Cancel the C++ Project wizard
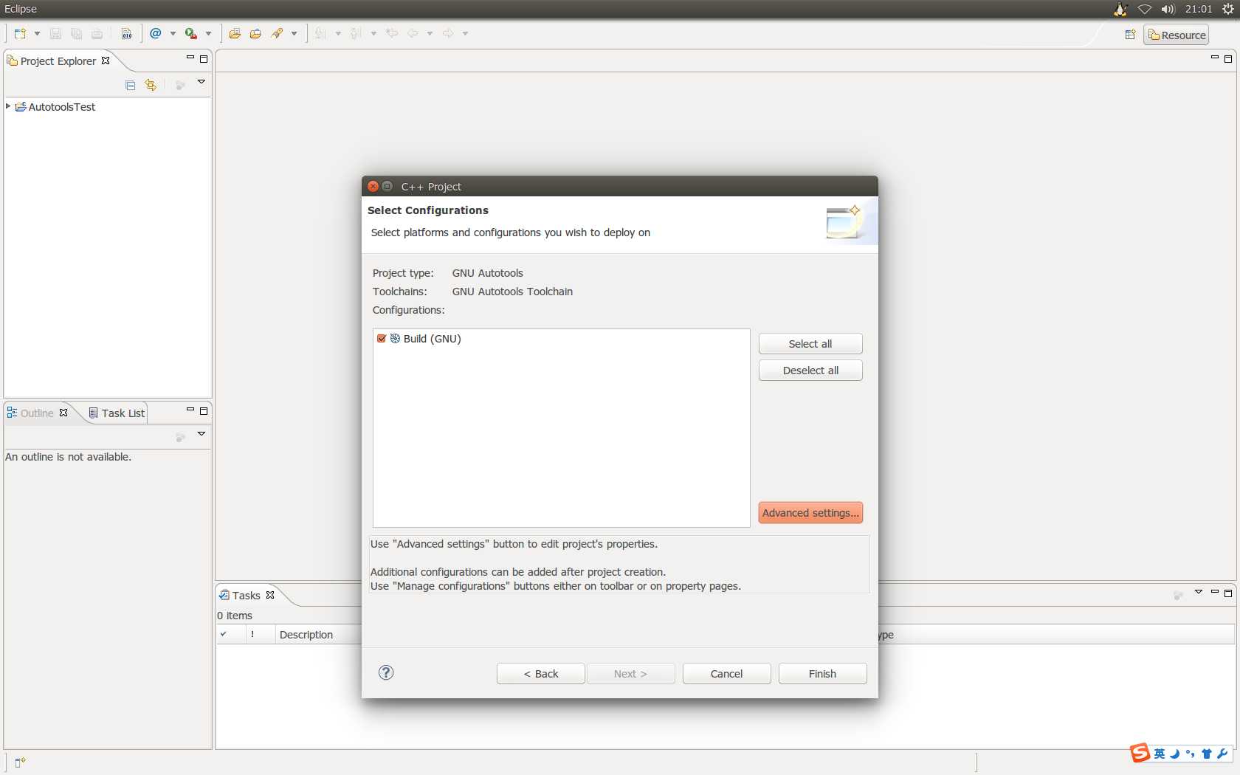Image resolution: width=1240 pixels, height=775 pixels. point(727,674)
